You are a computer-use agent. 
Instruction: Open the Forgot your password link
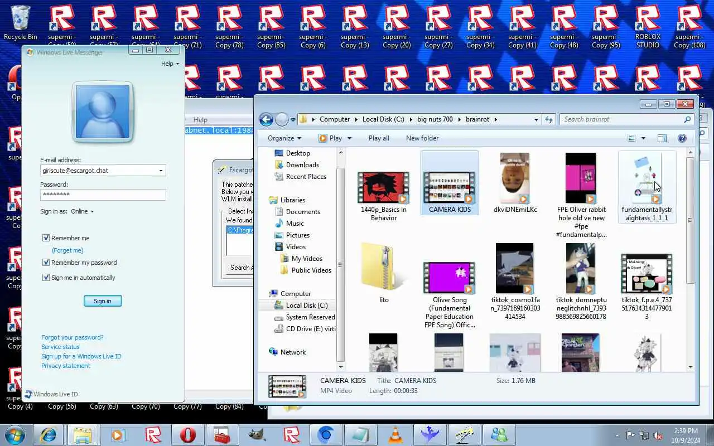coord(72,337)
